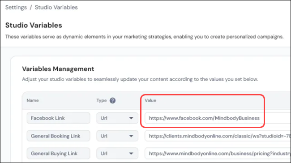
Task: Click the Facebook URL value field
Action: tap(218, 118)
